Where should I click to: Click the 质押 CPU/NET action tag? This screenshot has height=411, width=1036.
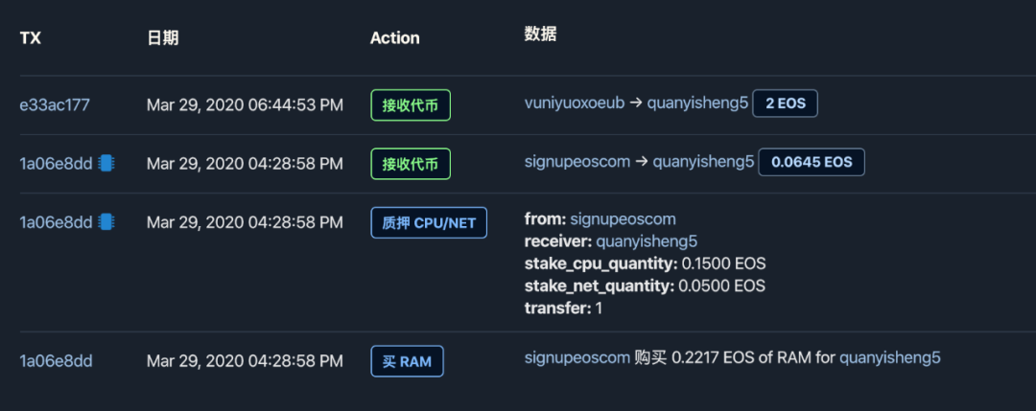coord(428,223)
